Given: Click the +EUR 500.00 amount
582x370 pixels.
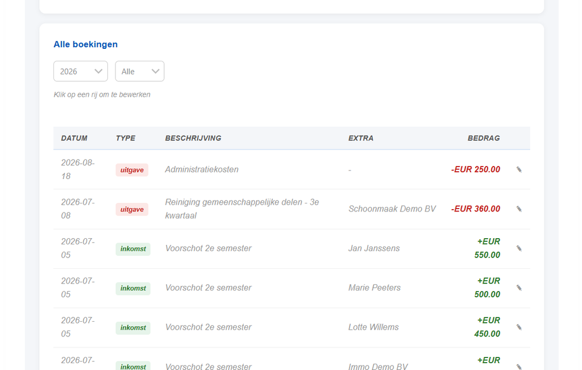Looking at the screenshot, I should 487,288.
